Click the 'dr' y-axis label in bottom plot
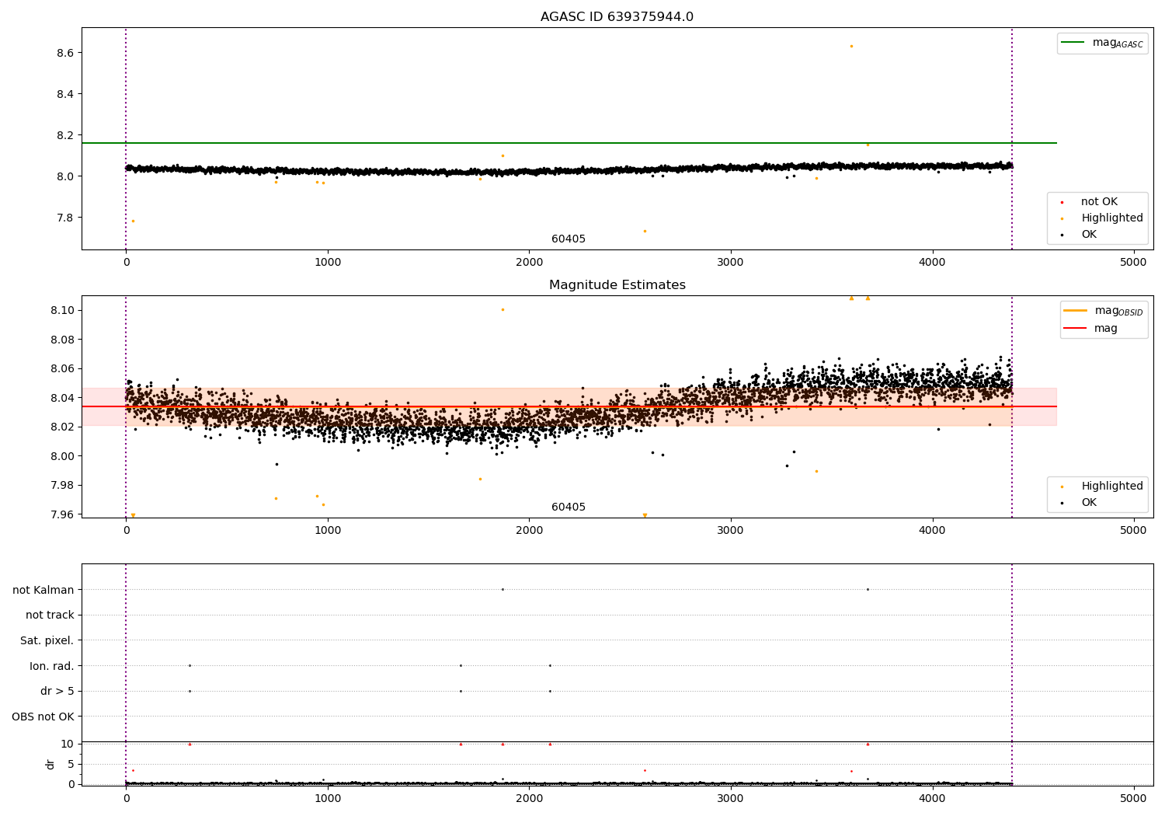Viewport: 1165px width, 816px height. coord(50,764)
